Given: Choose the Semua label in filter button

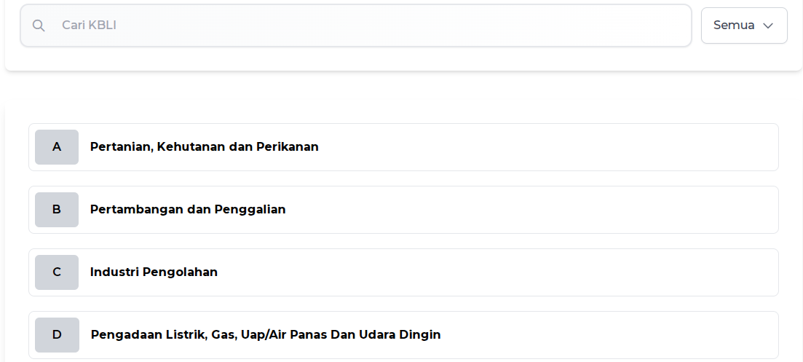Looking at the screenshot, I should 734,25.
